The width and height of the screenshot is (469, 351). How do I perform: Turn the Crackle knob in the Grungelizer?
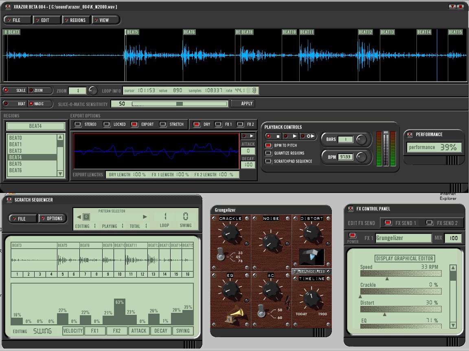click(230, 232)
